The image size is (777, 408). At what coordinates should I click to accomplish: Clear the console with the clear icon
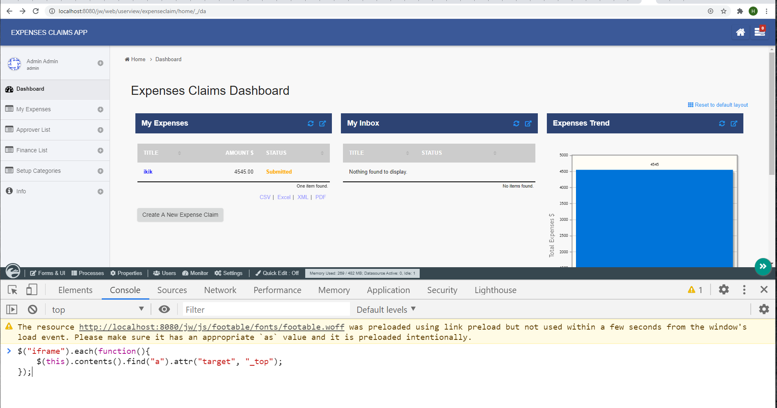point(32,309)
